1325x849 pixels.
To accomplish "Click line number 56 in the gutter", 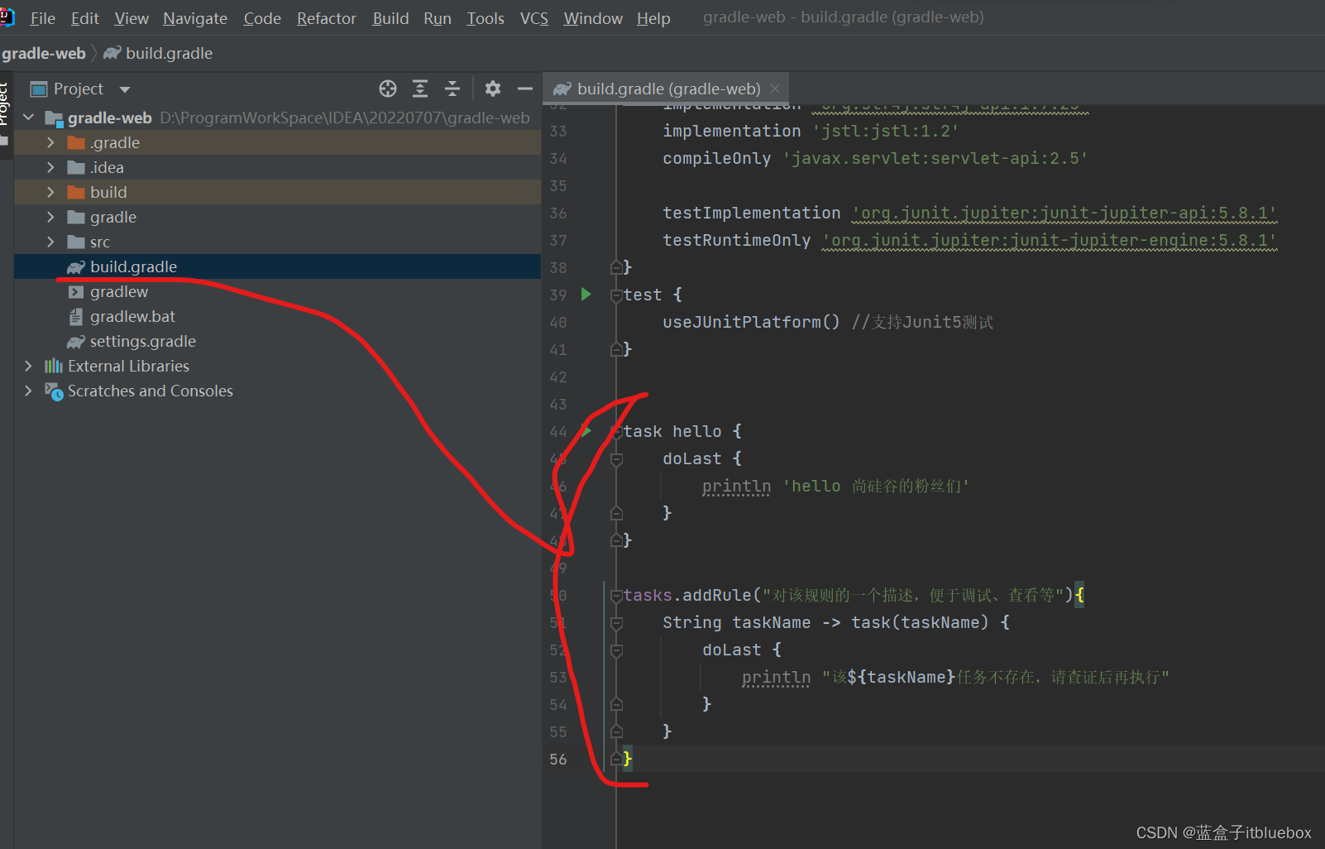I will 558,760.
